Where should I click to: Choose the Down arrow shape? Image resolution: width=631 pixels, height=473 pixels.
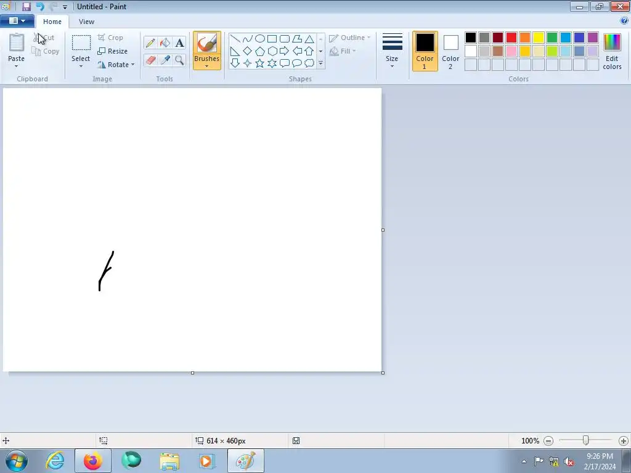click(235, 63)
